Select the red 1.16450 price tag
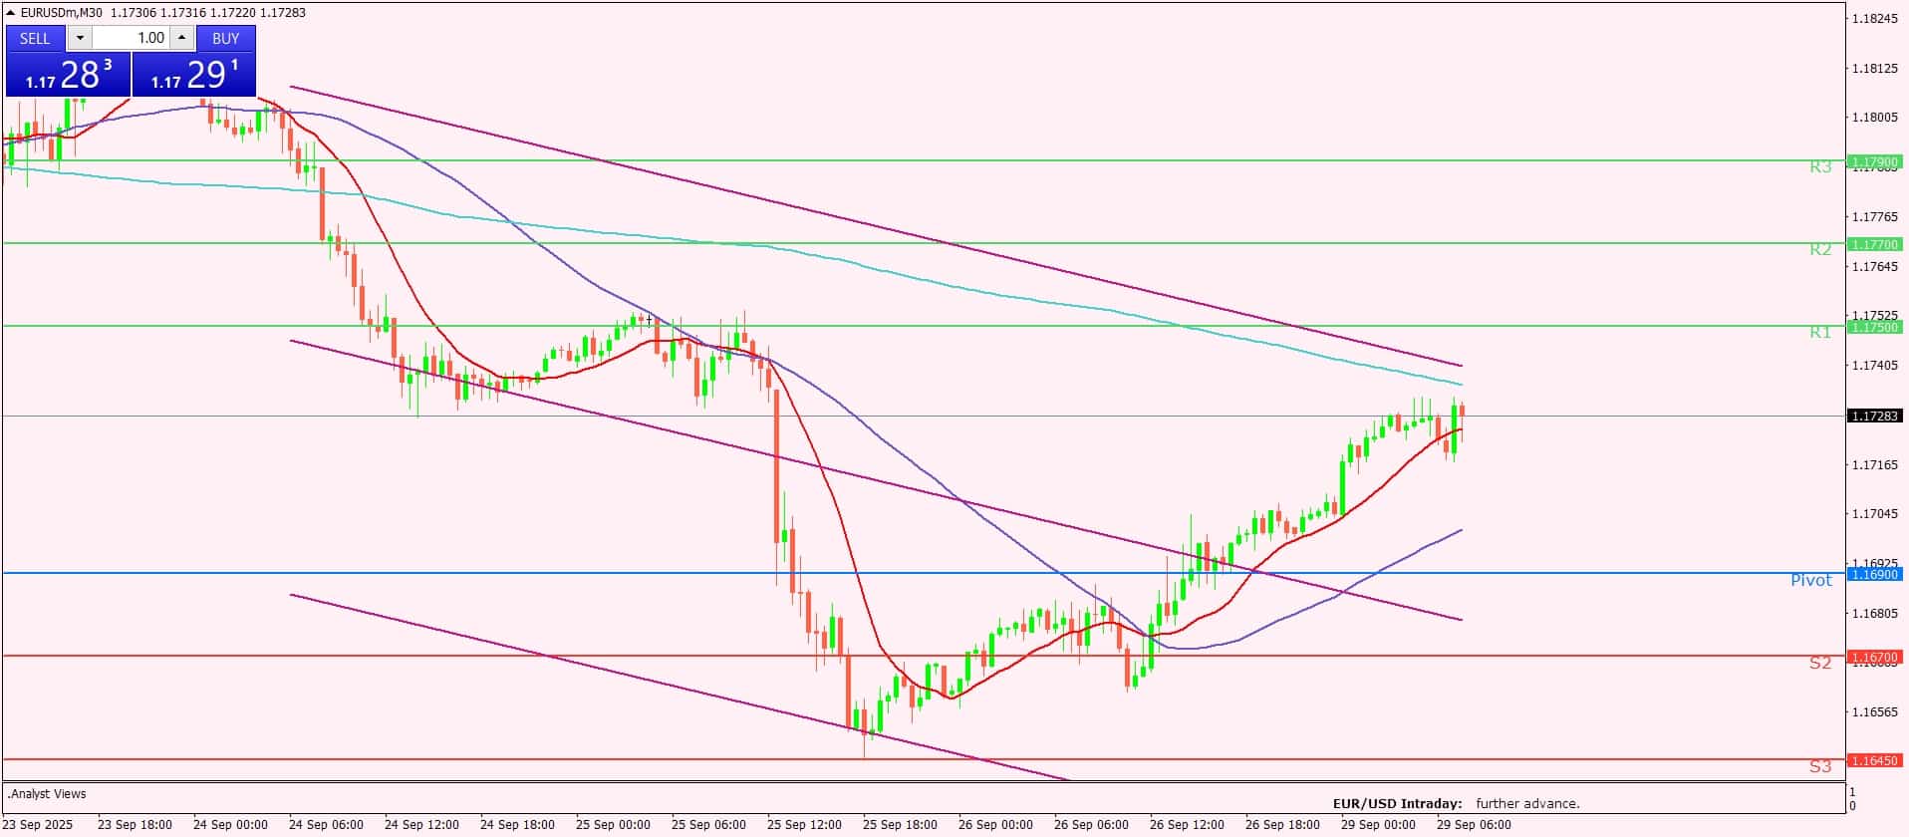The height and width of the screenshot is (837, 1909). (x=1874, y=760)
